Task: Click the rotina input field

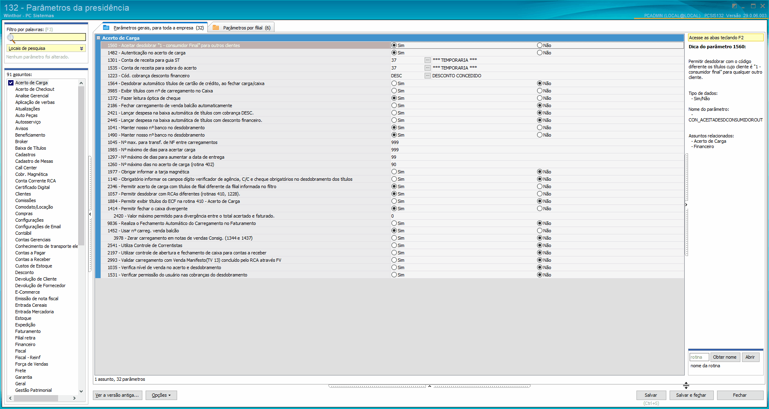Action: [699, 357]
